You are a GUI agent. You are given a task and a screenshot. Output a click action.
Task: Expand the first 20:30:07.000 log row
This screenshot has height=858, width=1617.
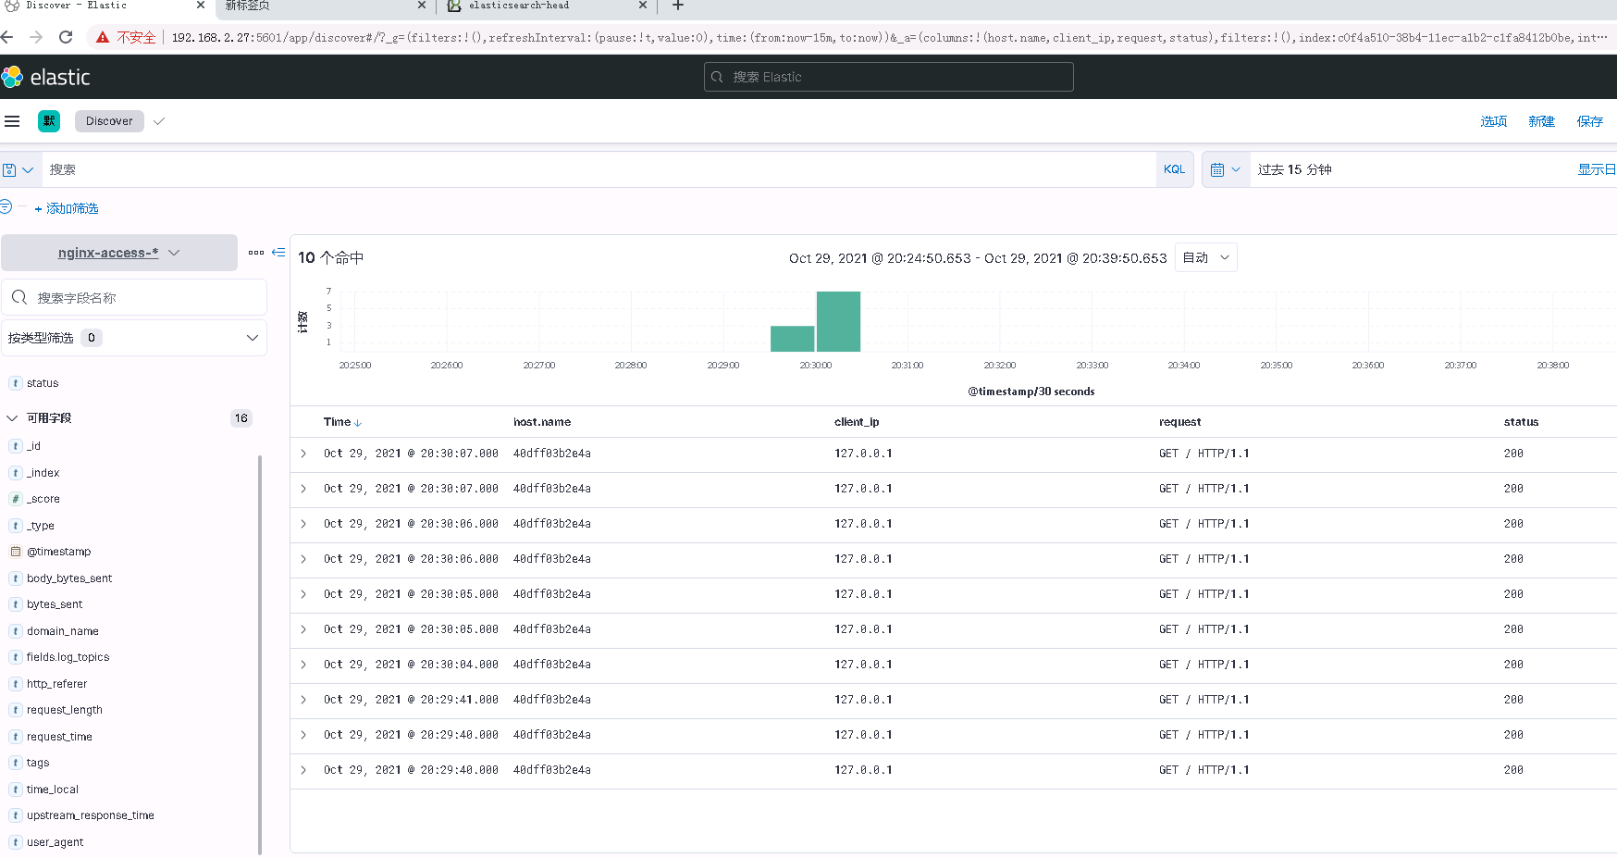pyautogui.click(x=303, y=454)
